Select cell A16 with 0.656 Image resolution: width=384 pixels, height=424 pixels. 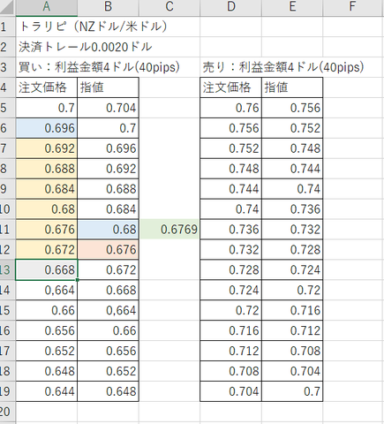tap(47, 330)
